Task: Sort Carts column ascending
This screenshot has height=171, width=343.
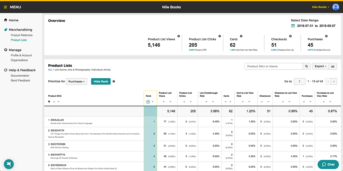Action: pos(225,102)
